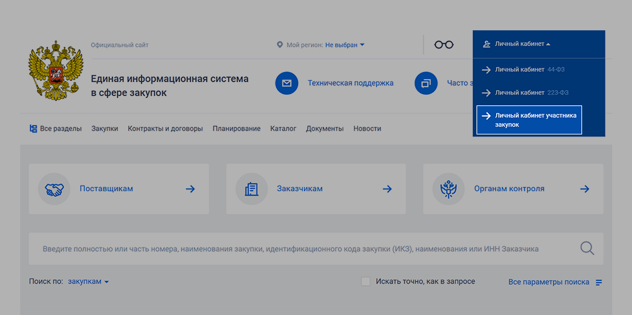The height and width of the screenshot is (315, 632).
Task: Select Личный кабинет 44-ФЗ entry
Action: point(529,69)
